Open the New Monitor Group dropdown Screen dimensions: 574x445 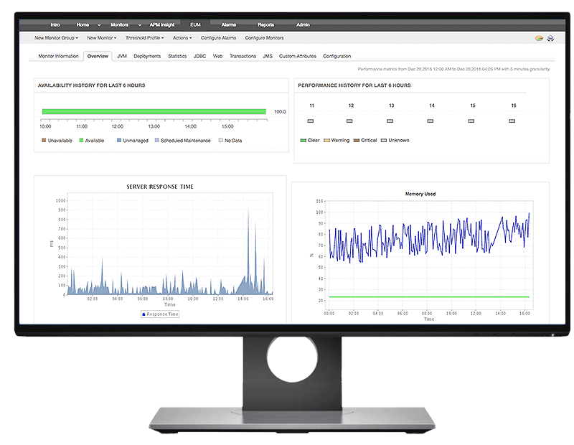(58, 38)
